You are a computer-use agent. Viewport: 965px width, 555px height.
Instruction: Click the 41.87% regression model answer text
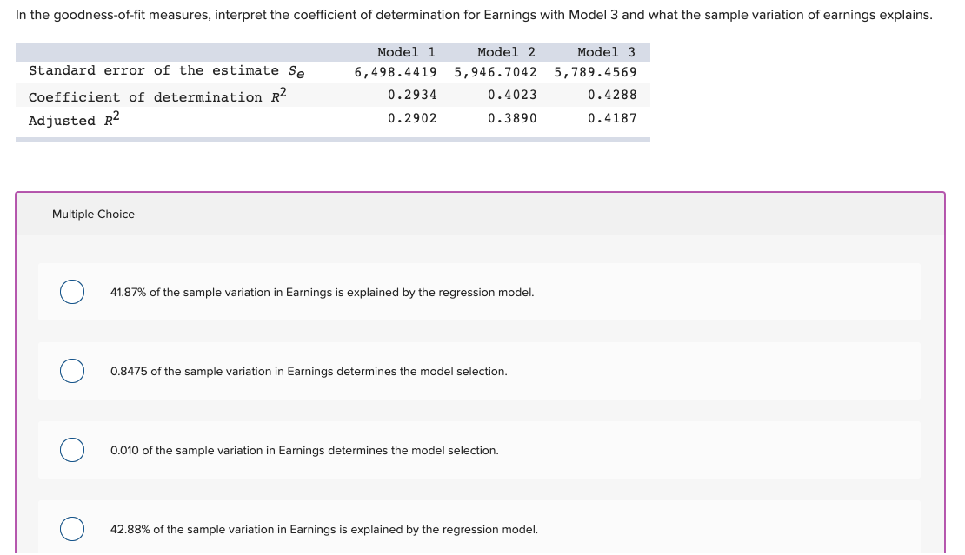(323, 292)
